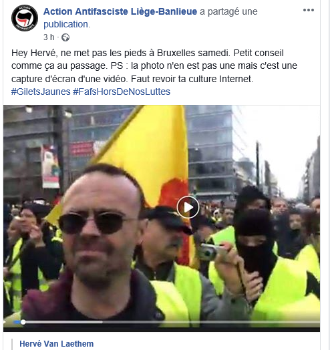The height and width of the screenshot is (350, 330).
Task: Open the shared 'publication' link
Action: click(x=67, y=24)
